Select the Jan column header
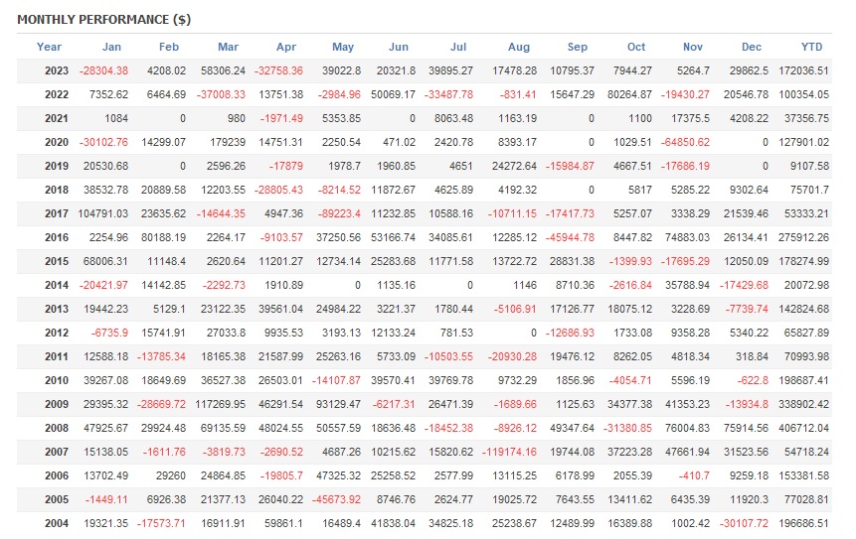The height and width of the screenshot is (539, 856). [111, 47]
